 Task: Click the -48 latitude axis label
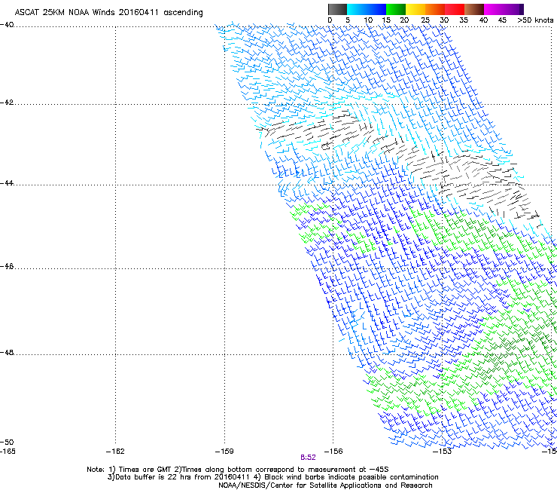[7, 352]
